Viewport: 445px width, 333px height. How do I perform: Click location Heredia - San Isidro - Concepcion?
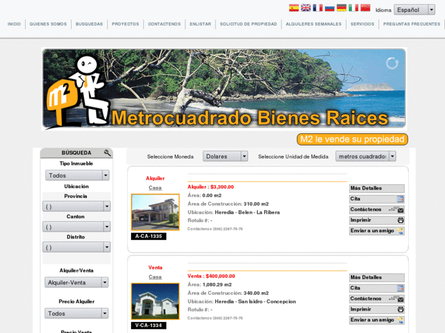click(x=255, y=302)
